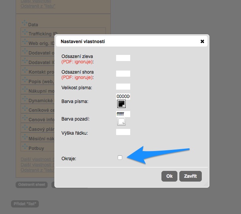Click the drag icon next to Měsíční row
The width and height of the screenshot is (241, 214).
click(25, 137)
